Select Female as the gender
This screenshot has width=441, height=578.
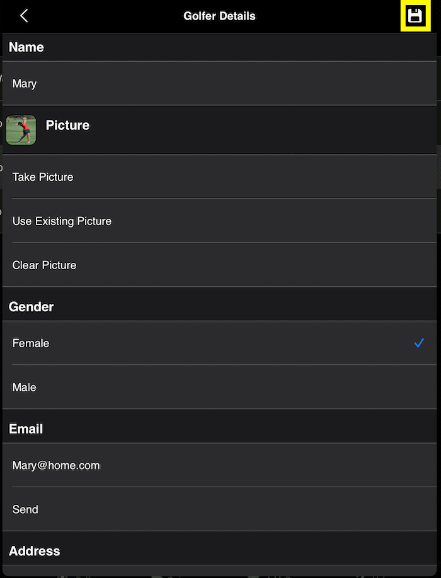pyautogui.click(x=220, y=343)
